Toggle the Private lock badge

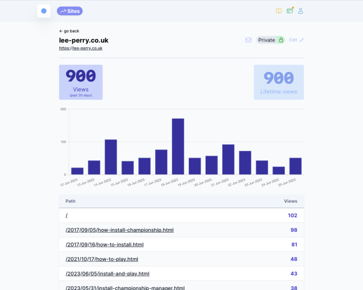click(x=270, y=40)
